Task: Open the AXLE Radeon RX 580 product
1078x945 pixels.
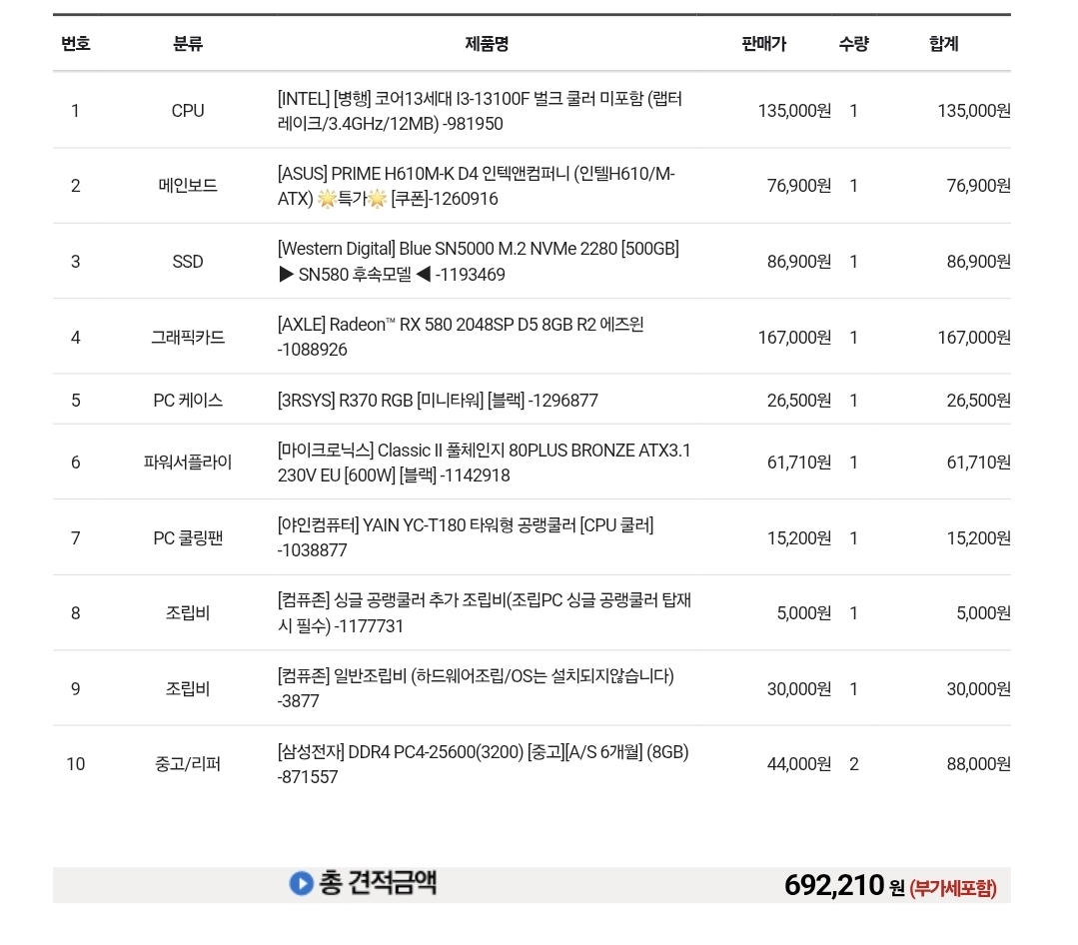Action: point(461,337)
